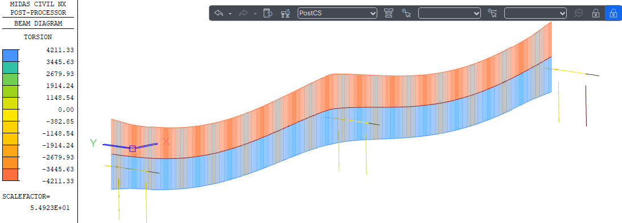The image size is (622, 223).
Task: Click the section shape icon after PostCS
Action: click(x=388, y=13)
